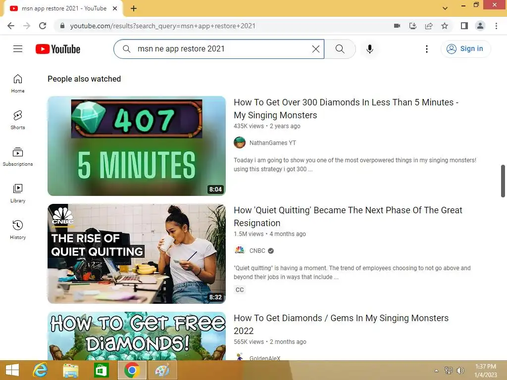Click the NathanGames YT channel avatar
Viewport: 507px width, 380px height.
240,142
